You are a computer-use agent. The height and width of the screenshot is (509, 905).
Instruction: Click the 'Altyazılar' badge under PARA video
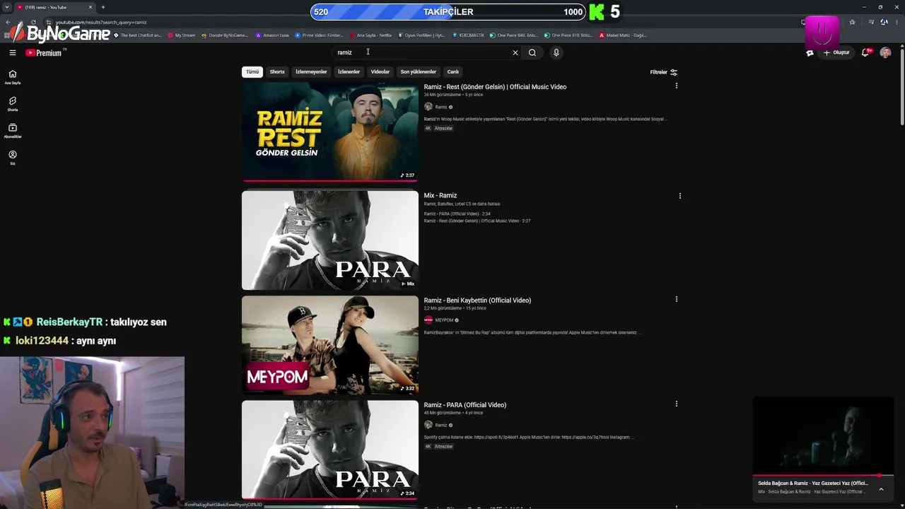[443, 447]
